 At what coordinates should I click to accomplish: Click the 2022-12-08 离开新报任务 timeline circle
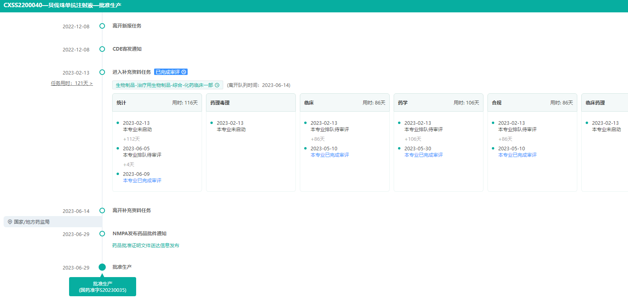tap(102, 26)
